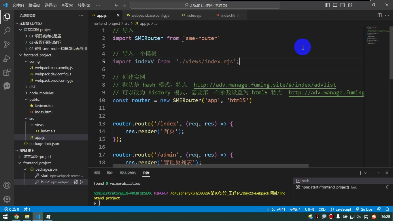Open the Run and Debug view
Viewport: 393px width, 221px height.
point(7,58)
